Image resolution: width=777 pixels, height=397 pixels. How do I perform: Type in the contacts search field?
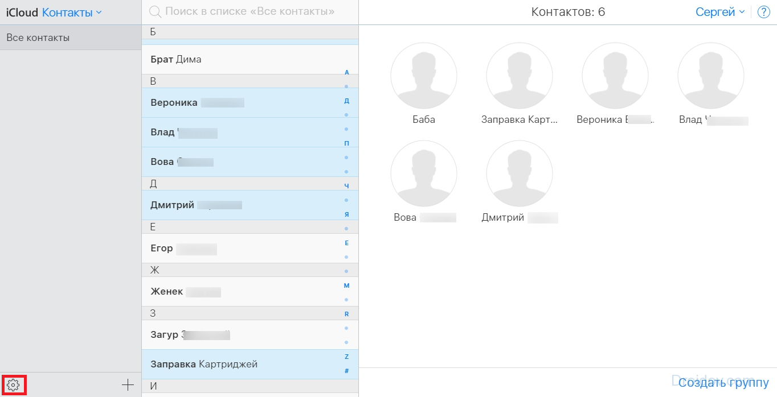[x=251, y=11]
